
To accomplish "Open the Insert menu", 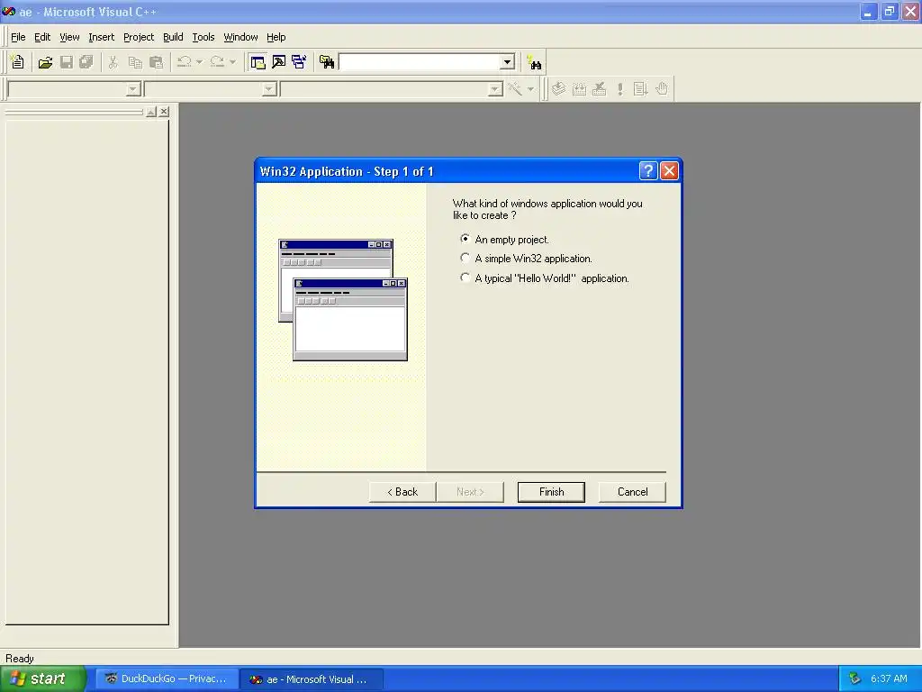I will (101, 37).
